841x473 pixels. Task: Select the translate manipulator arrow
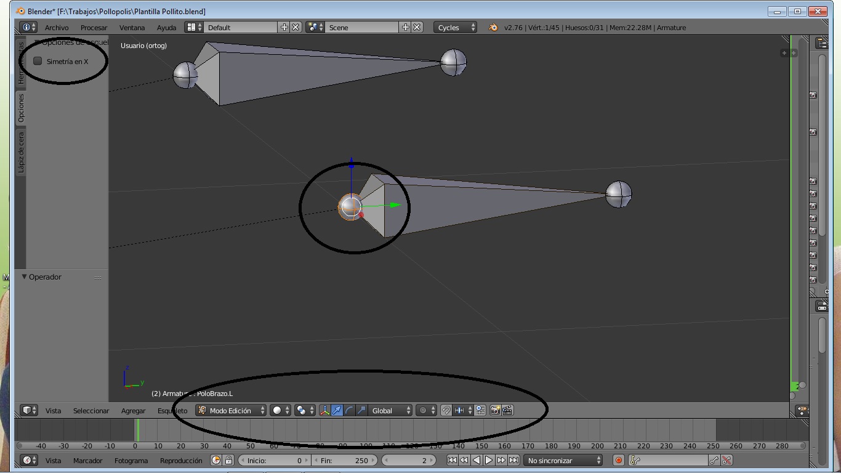pyautogui.click(x=337, y=410)
